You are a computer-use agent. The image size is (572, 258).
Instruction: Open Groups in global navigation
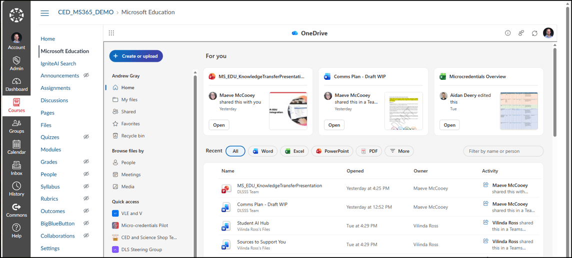click(x=16, y=126)
